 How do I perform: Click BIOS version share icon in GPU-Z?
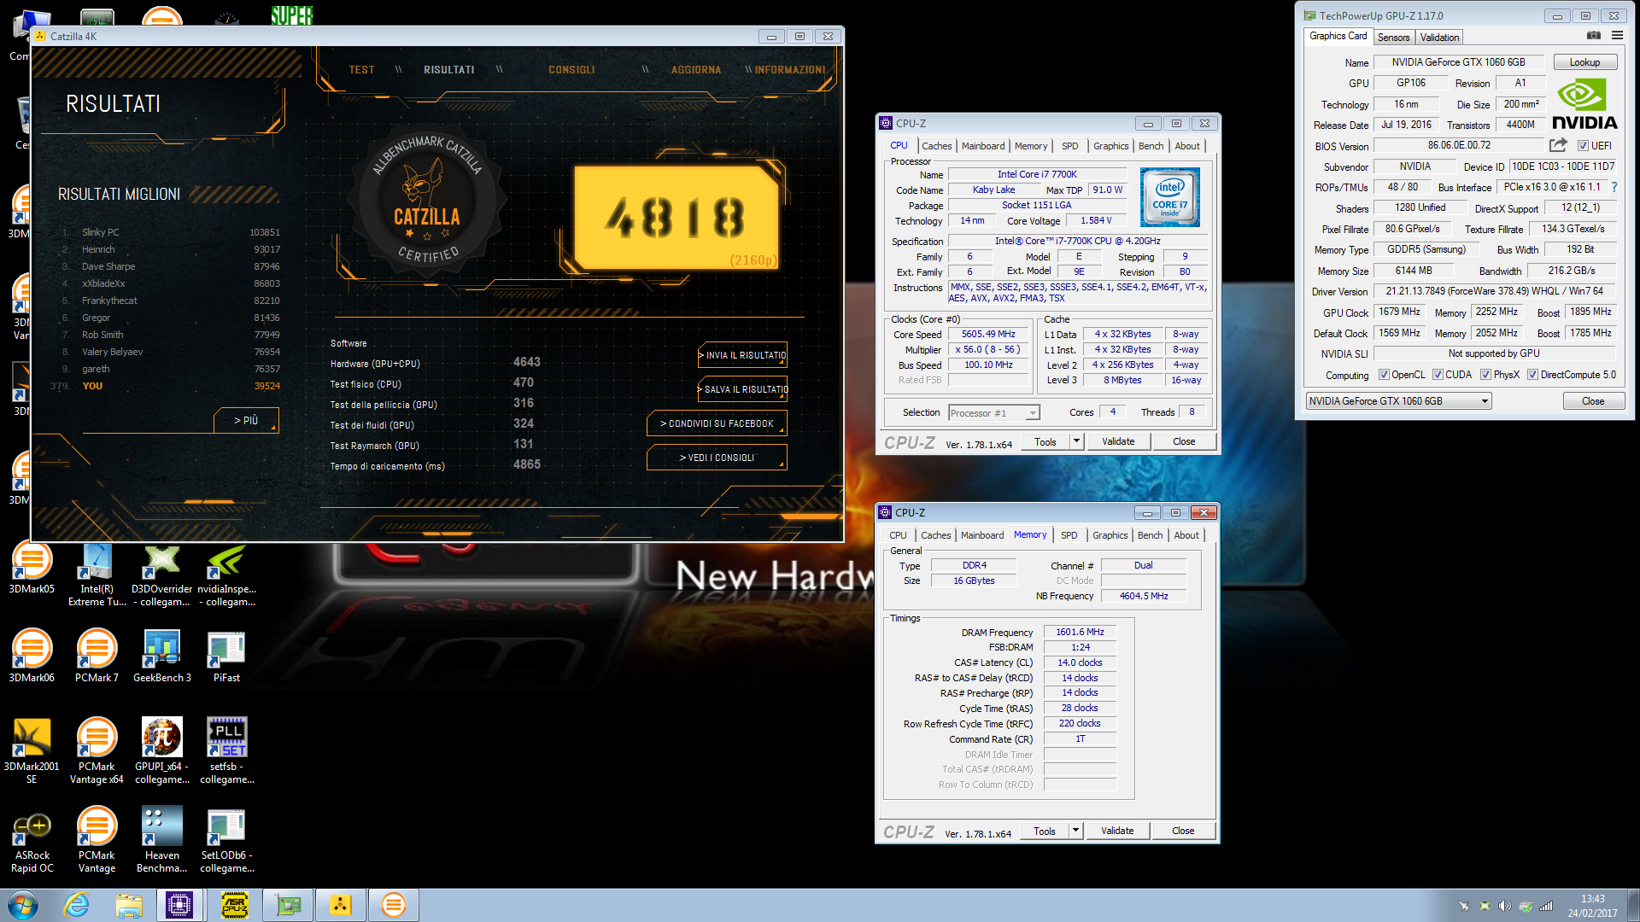tap(1558, 145)
